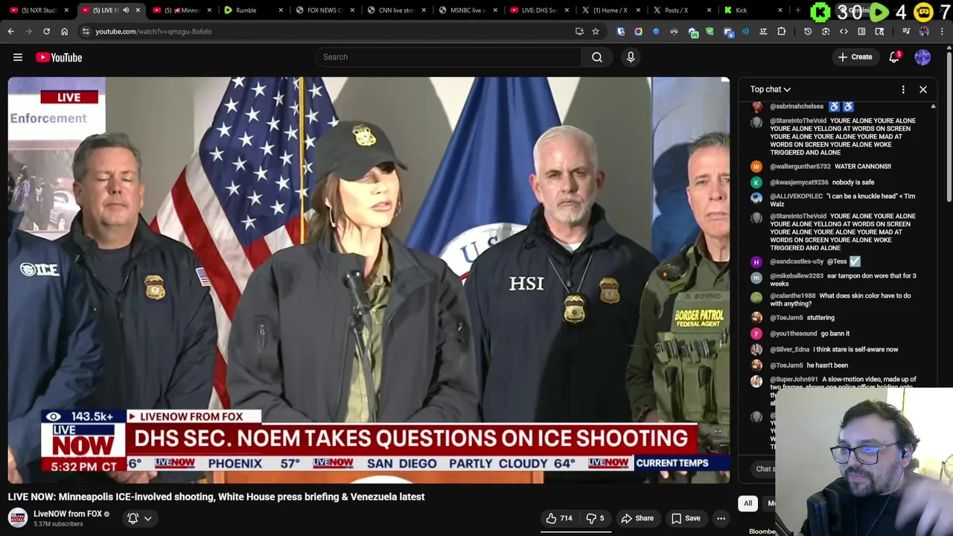Screen dimensions: 953x536
Task: Focus the YouTube search field
Action: (448, 57)
